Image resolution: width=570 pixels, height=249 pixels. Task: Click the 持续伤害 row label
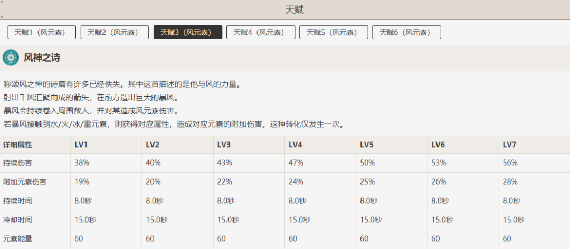pyautogui.click(x=18, y=163)
